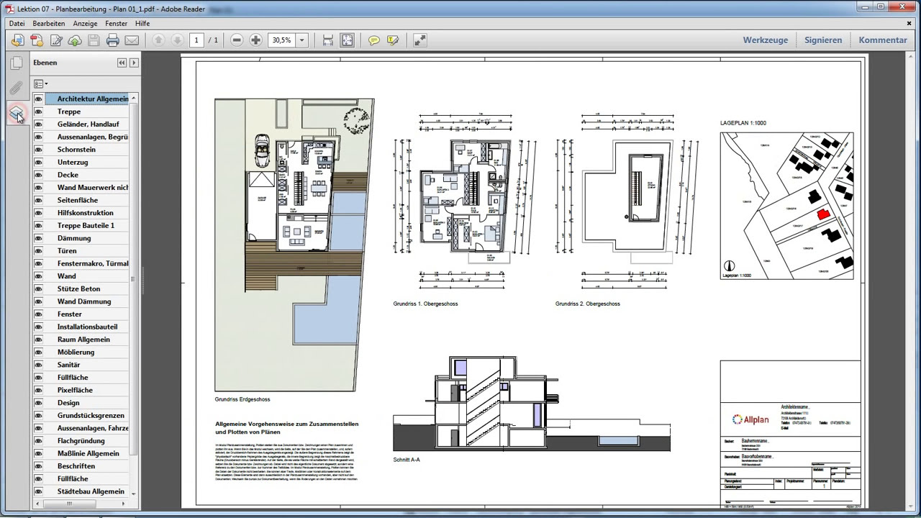Zoom in with the plus button
This screenshot has width=921, height=518.
click(x=255, y=40)
